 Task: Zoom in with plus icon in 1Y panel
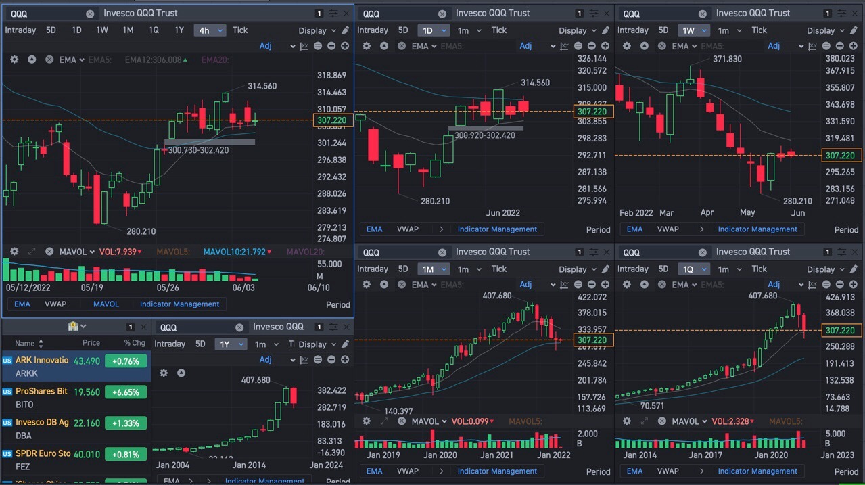pos(345,360)
